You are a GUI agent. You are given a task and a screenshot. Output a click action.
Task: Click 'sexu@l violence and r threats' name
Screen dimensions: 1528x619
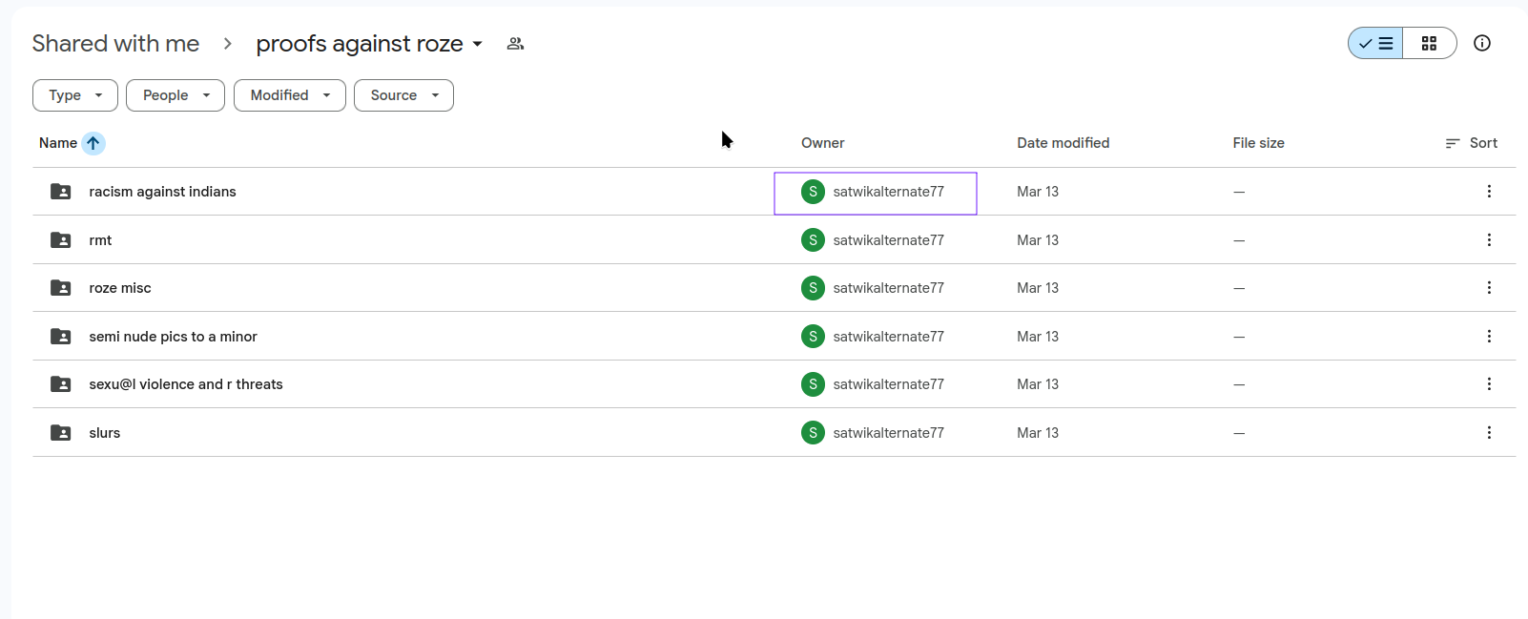coord(186,384)
